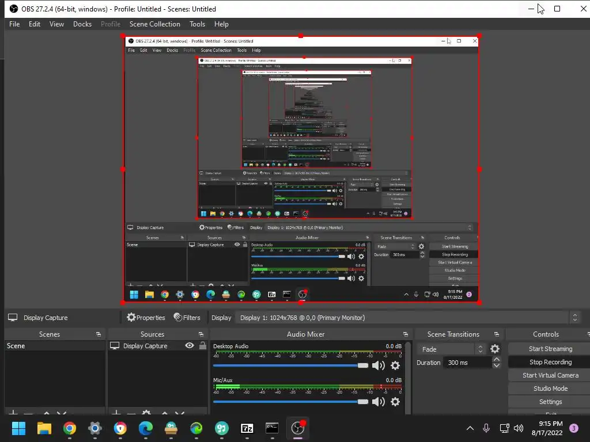
Task: Open the 9:15 PM clock and calendar
Action: tap(547, 428)
